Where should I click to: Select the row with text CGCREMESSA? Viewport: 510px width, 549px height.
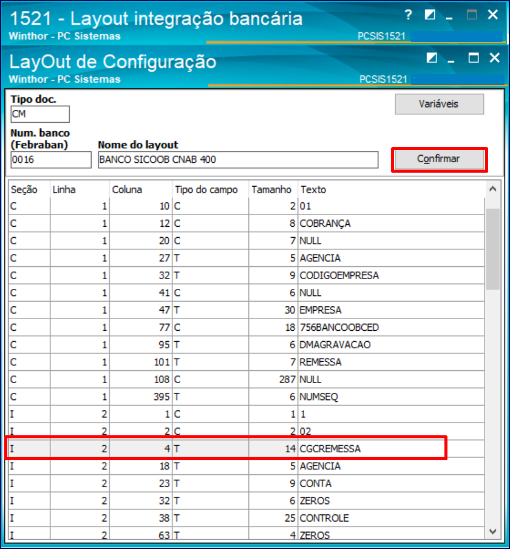[246, 449]
